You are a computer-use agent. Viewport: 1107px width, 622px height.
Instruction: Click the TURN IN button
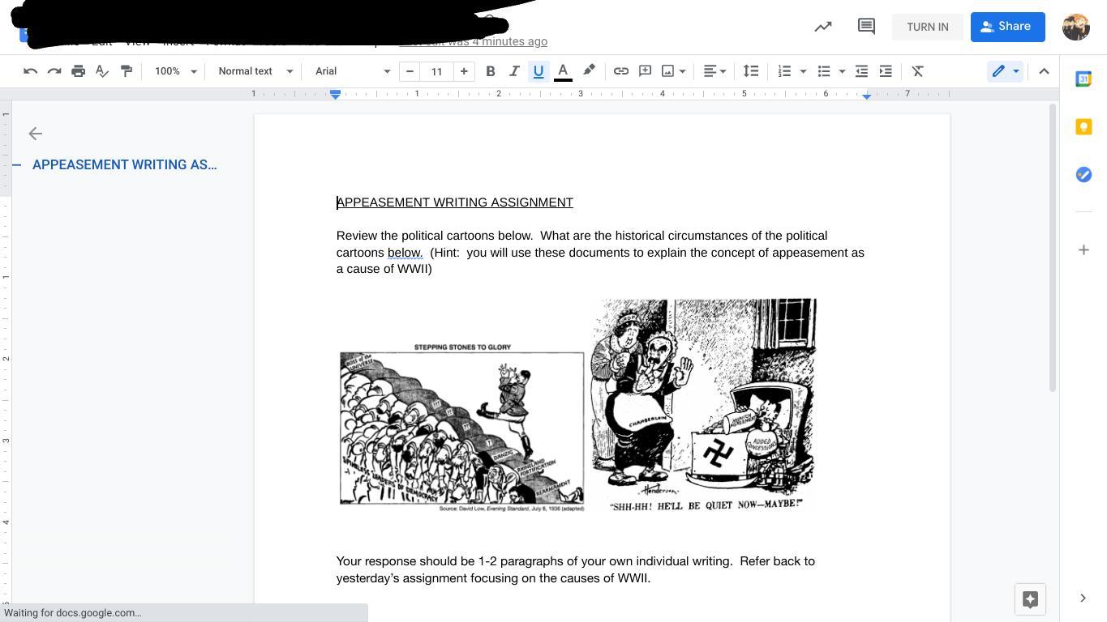point(927,27)
